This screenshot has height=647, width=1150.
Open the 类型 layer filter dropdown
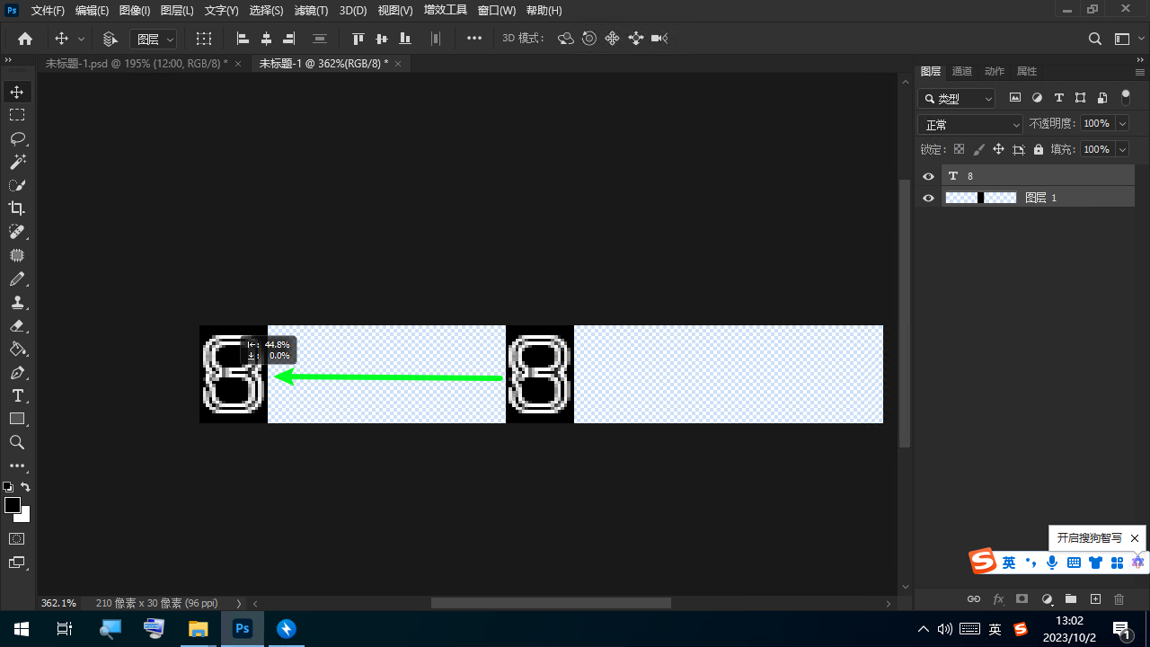pyautogui.click(x=958, y=99)
